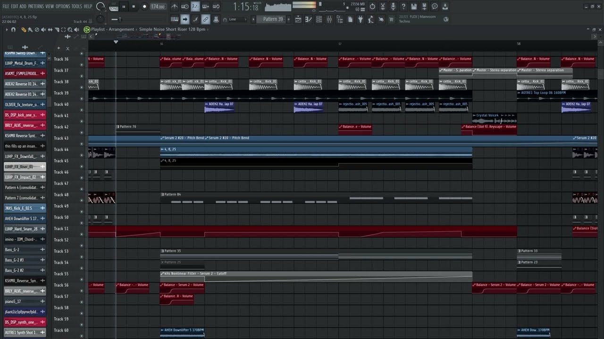Click the Crystal Voice4 audio clip
The width and height of the screenshot is (604, 339).
click(495, 118)
